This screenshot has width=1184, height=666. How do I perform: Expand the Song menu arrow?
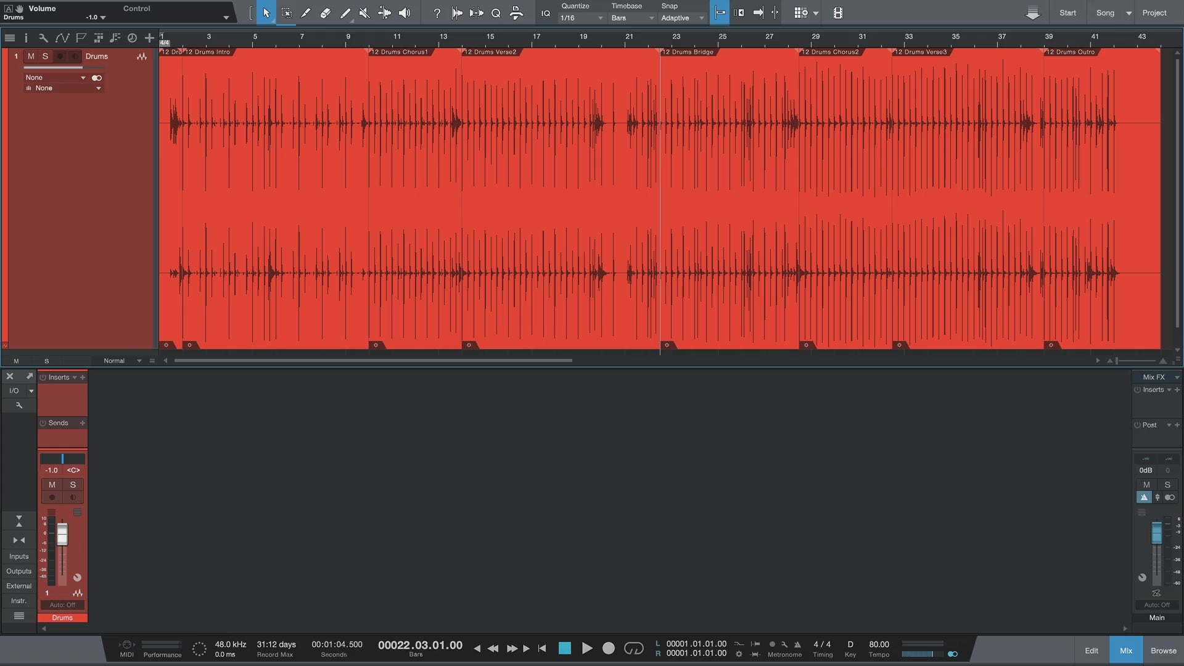pos(1128,13)
